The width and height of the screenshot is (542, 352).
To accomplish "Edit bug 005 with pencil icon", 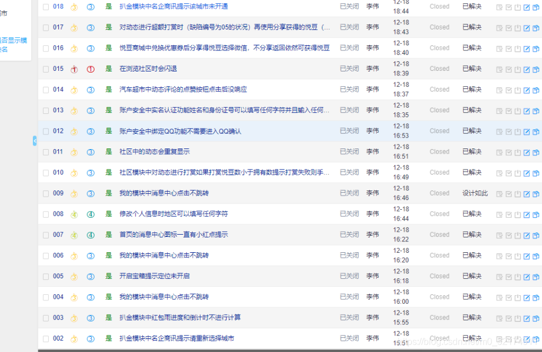I will [x=527, y=277].
